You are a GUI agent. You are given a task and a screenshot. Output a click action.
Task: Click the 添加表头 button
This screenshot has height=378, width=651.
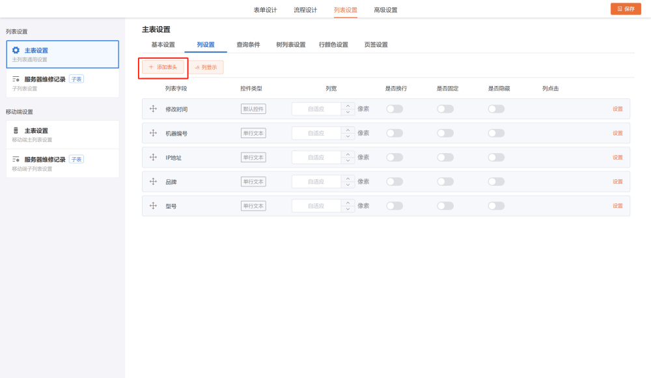click(x=163, y=67)
